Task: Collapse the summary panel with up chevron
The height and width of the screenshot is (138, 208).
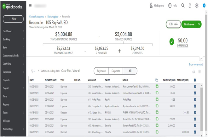Action: pyautogui.click(x=201, y=59)
